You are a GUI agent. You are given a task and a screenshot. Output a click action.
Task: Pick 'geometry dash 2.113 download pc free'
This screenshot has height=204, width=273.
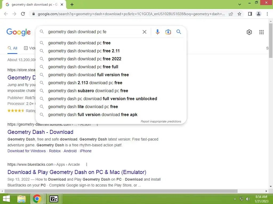pyautogui.click(x=111, y=83)
